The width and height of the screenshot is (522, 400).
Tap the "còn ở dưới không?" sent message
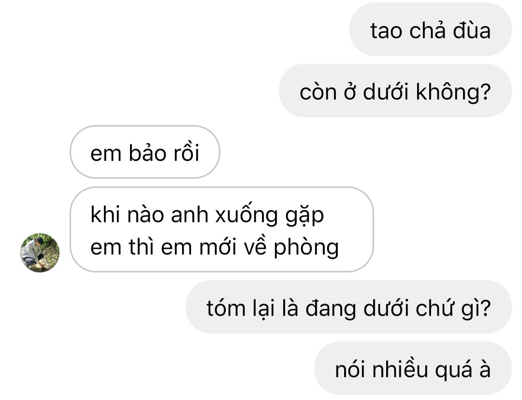pyautogui.click(x=395, y=90)
